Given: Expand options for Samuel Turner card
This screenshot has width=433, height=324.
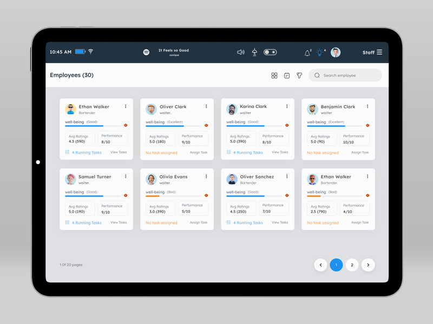Looking at the screenshot, I should (x=126, y=177).
